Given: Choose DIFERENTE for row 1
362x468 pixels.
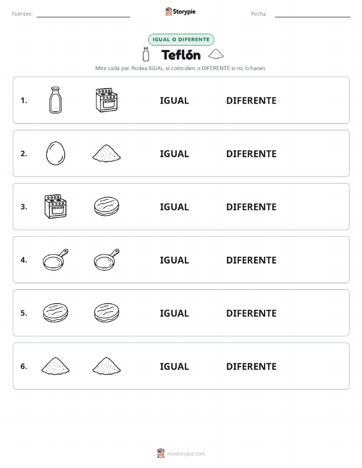Looking at the screenshot, I should (x=251, y=101).
